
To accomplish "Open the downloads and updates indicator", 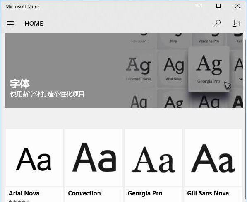I will point(236,23).
